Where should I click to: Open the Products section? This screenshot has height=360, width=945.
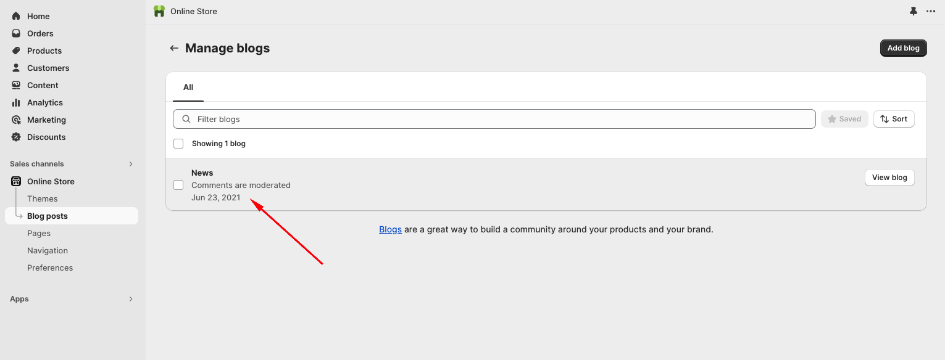coord(17,51)
